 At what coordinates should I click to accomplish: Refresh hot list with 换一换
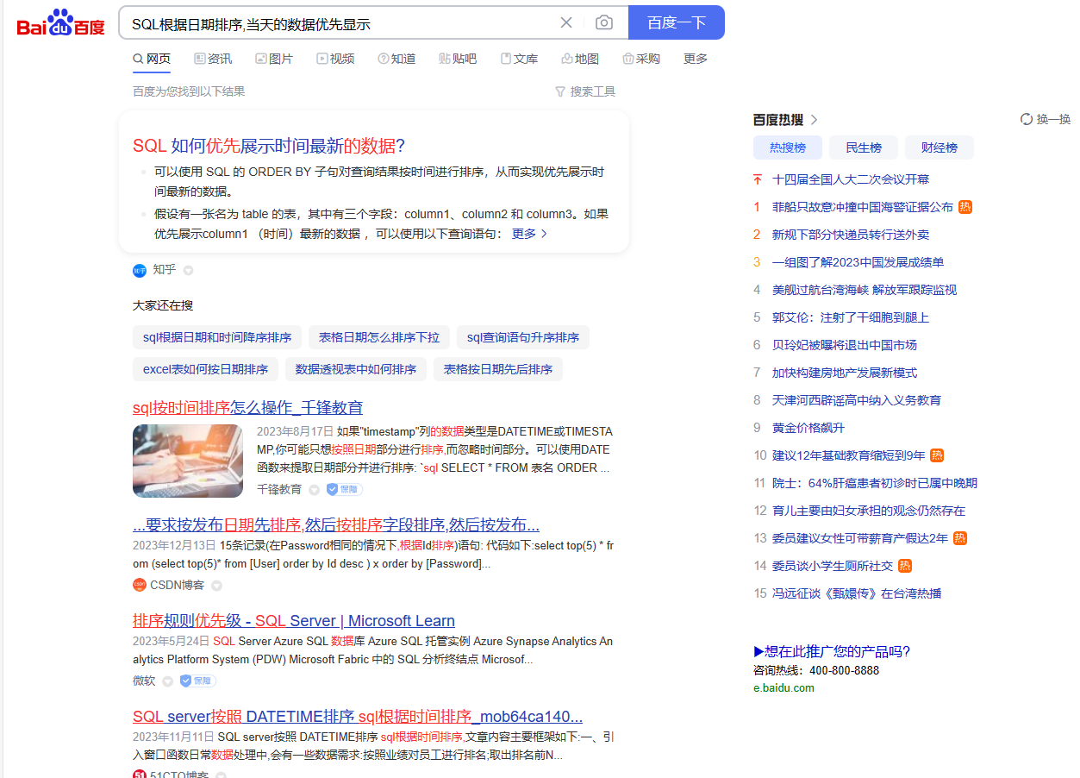point(1046,120)
